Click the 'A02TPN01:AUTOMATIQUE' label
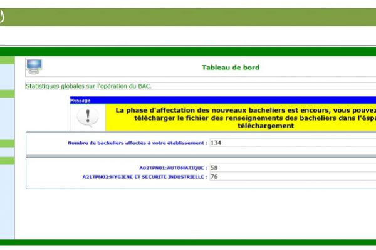The width and height of the screenshot is (376, 250). [174, 167]
